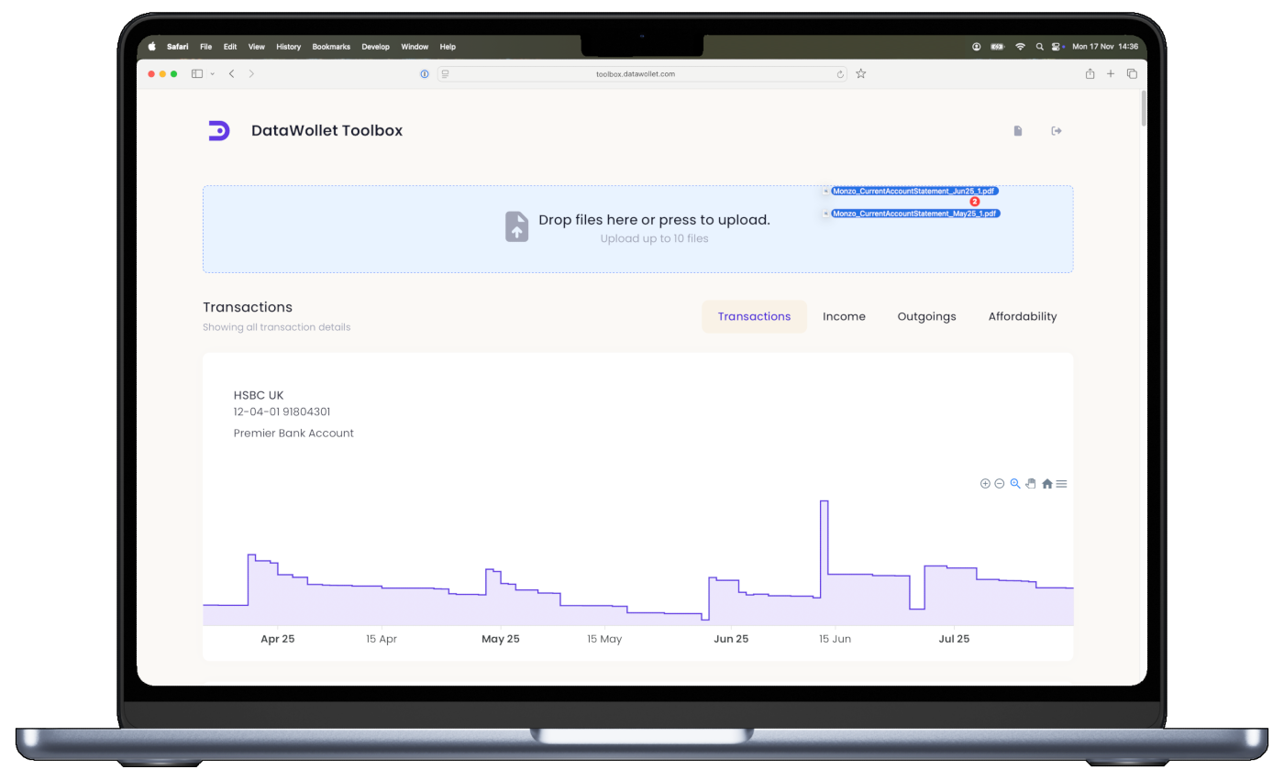The image size is (1284, 780).
Task: Click Showing all transaction details subtitle
Action: tap(276, 327)
